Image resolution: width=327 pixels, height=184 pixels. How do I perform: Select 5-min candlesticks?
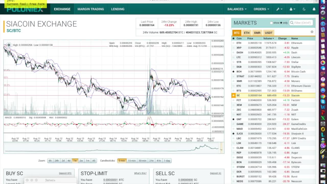point(122,161)
